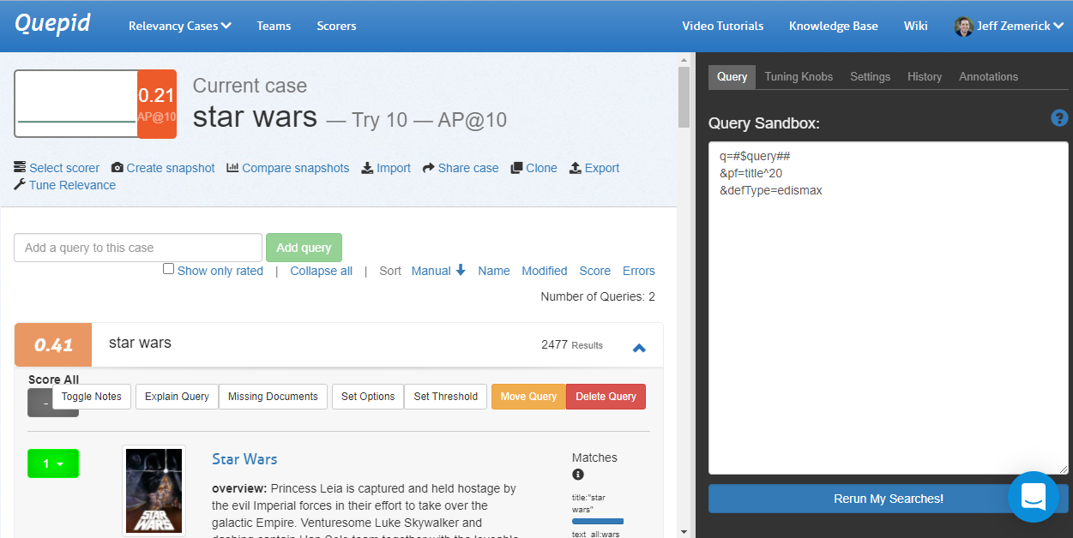Enable the Show only rated checkbox
The height and width of the screenshot is (538, 1073).
[x=169, y=269]
